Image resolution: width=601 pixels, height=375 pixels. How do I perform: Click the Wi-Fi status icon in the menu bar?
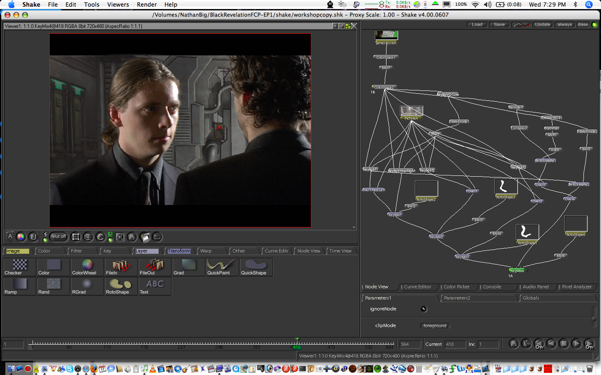tap(475, 5)
